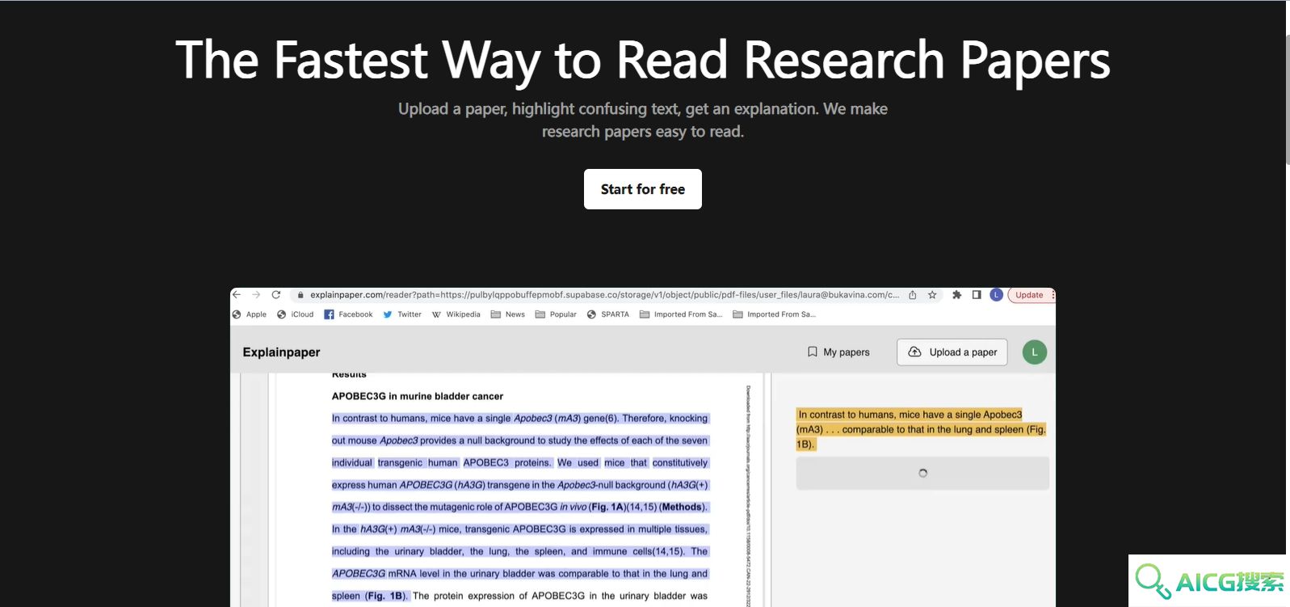Open the iCloud bookmark
Viewport: 1290px width, 607px height.
coord(295,314)
